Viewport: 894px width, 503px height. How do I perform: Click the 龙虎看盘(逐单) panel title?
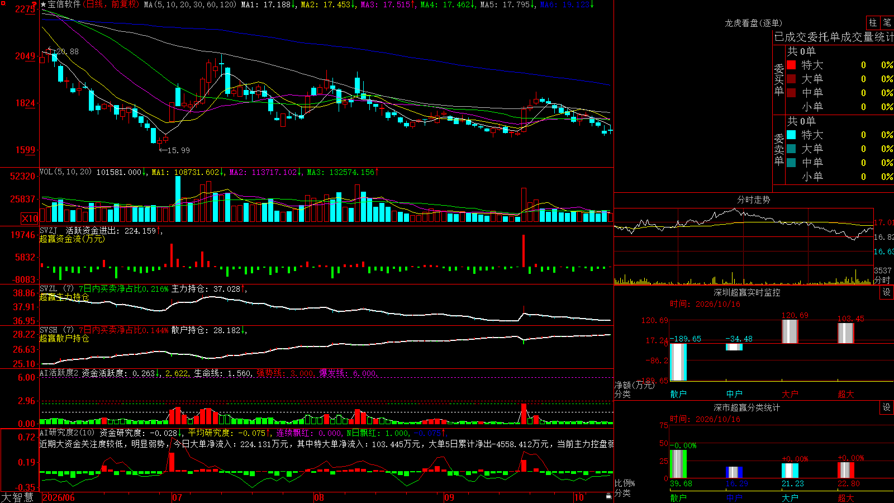click(753, 23)
